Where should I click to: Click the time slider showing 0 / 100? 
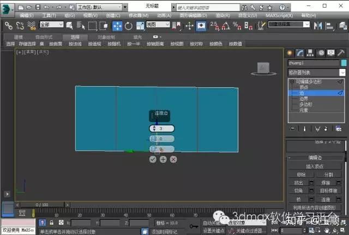[42, 204]
